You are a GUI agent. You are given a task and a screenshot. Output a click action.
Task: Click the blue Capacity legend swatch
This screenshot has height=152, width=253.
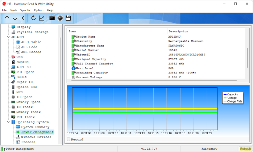pos(225,94)
